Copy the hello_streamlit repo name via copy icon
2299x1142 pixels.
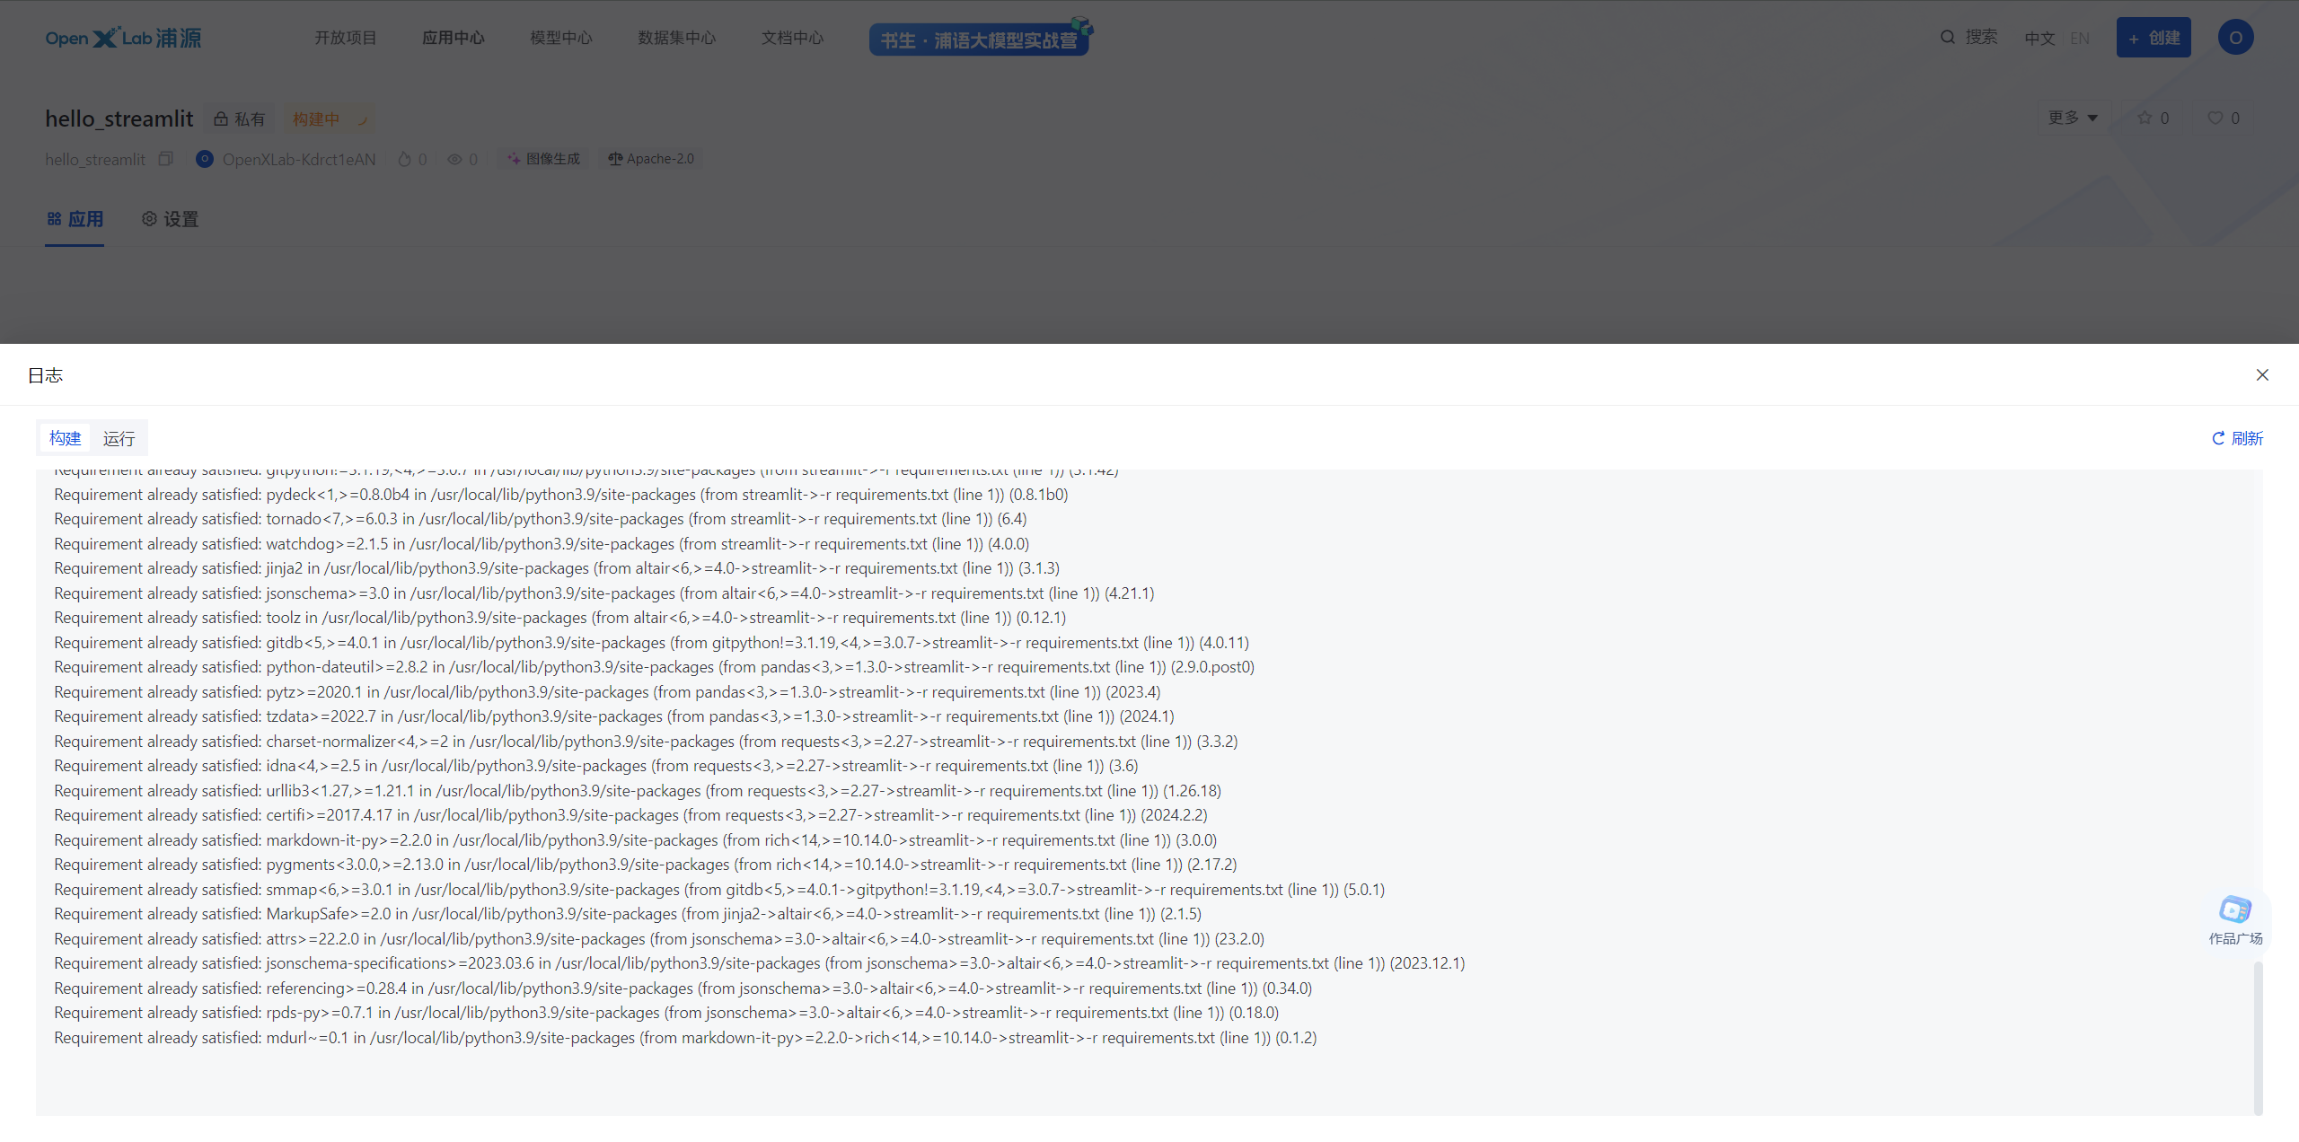click(x=165, y=158)
